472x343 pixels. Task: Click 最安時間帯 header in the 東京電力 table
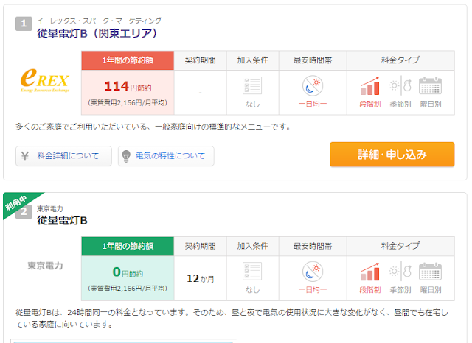click(313, 247)
